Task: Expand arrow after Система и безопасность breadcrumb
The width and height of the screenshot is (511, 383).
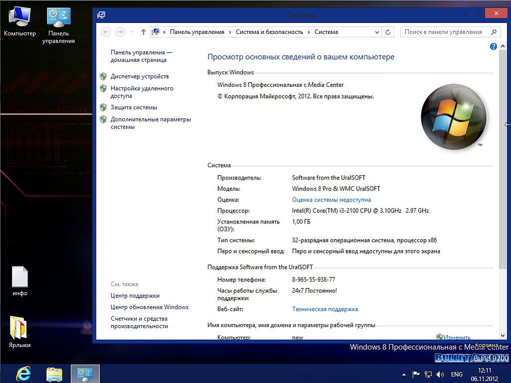Action: pos(308,32)
